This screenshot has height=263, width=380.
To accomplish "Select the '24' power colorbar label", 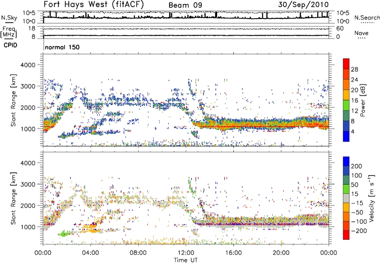I will pyautogui.click(x=354, y=80).
